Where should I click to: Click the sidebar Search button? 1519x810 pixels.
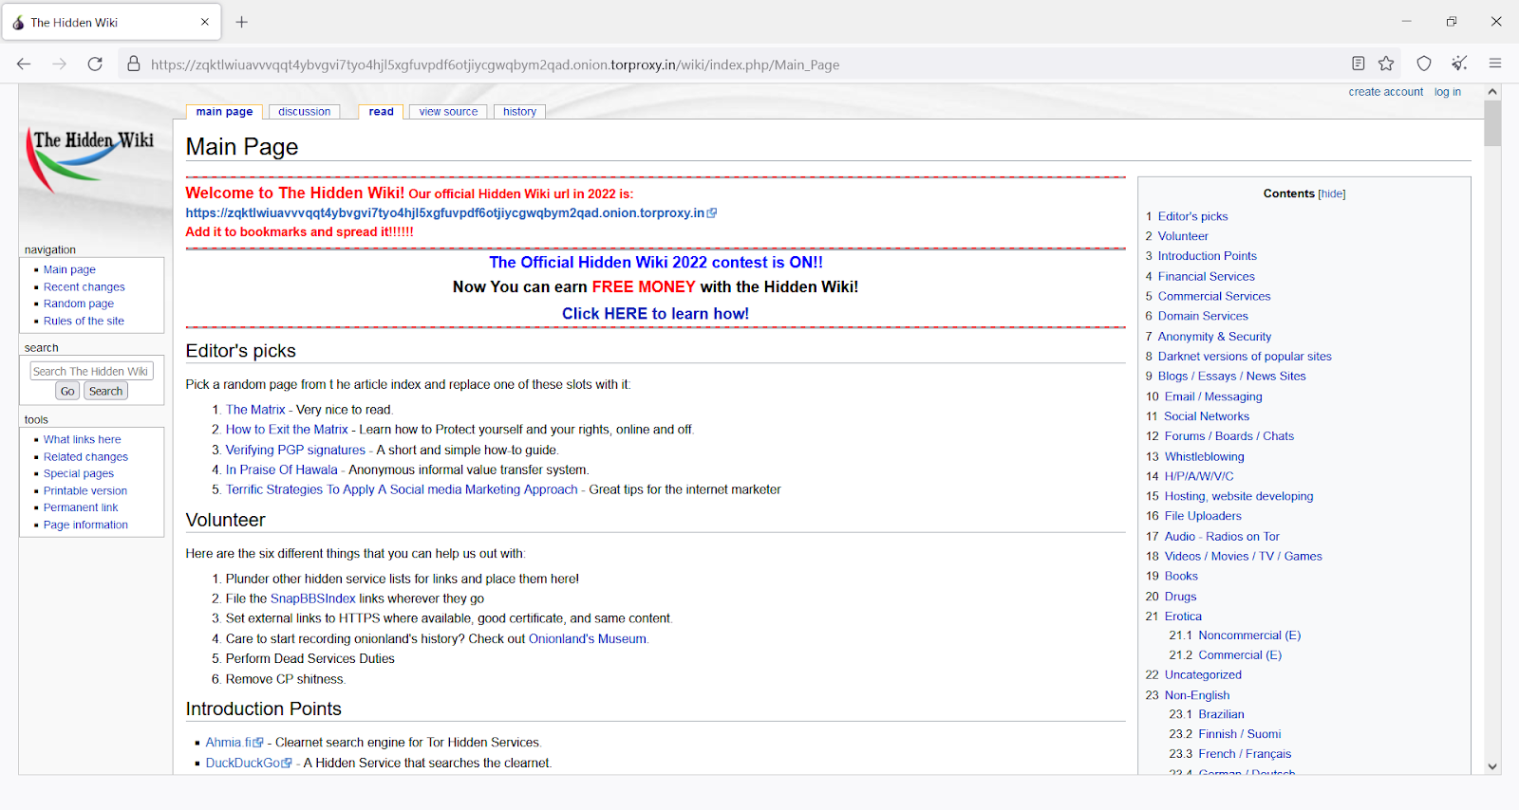[x=105, y=391]
